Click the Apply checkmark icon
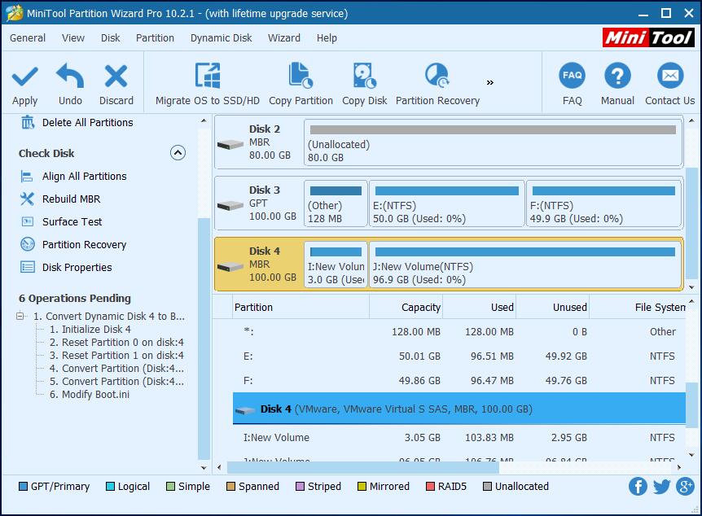 click(24, 77)
